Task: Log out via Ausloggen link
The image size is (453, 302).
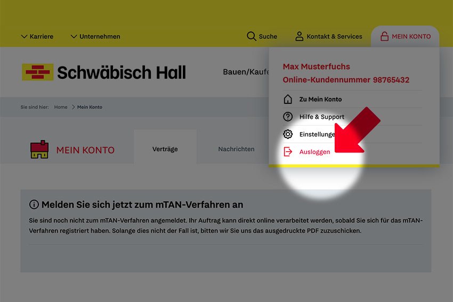Action: pyautogui.click(x=314, y=152)
